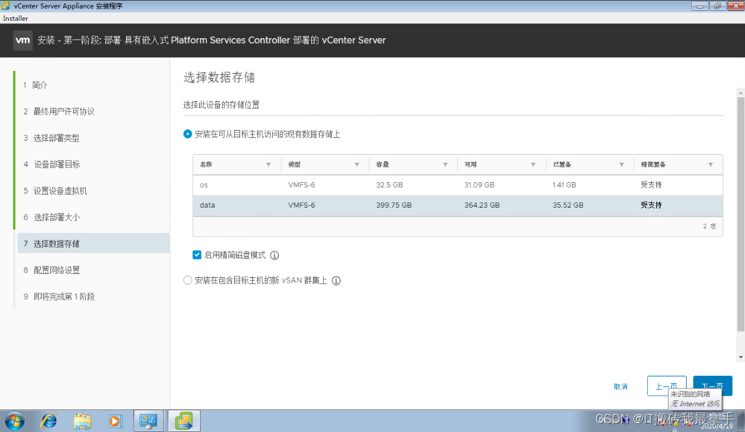Viewport: 745px width, 432px height.
Task: Switch to the network control panel taskbar item
Action: tap(148, 421)
